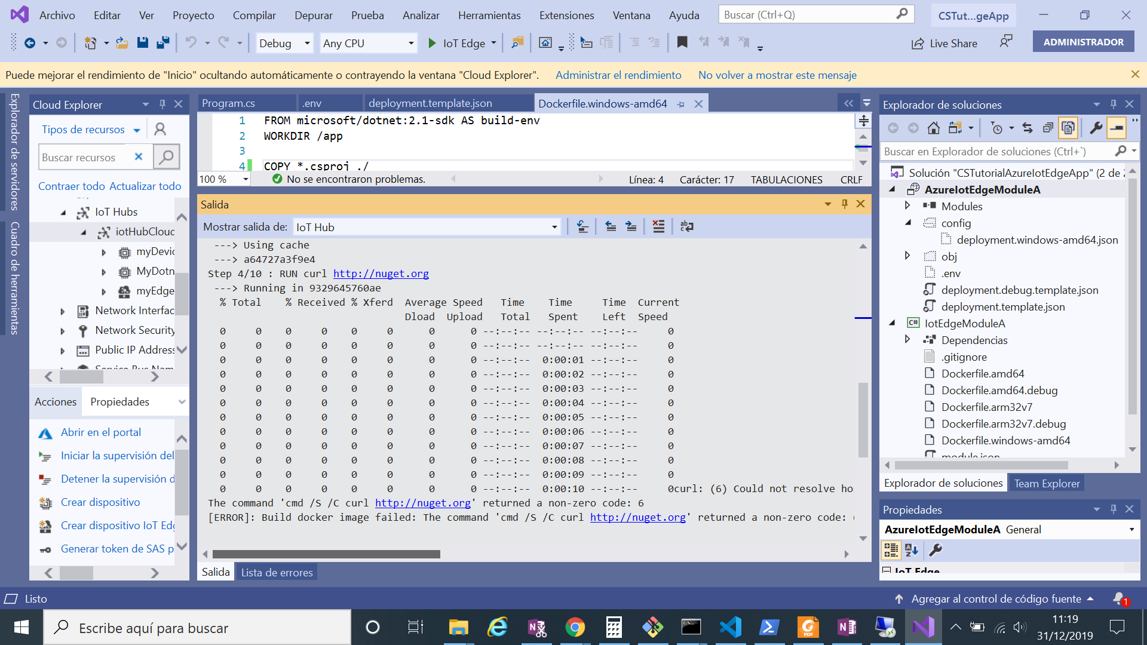Unpin the Salida panel

(844, 204)
